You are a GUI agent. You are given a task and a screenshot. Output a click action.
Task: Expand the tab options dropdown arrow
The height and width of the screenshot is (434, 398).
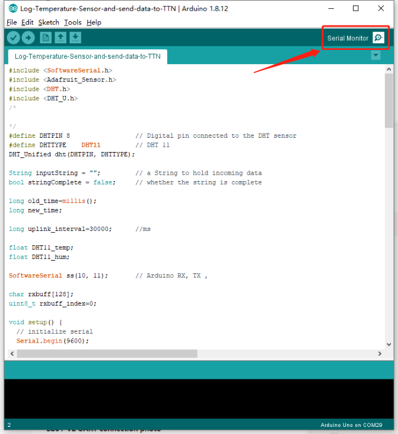(375, 55)
